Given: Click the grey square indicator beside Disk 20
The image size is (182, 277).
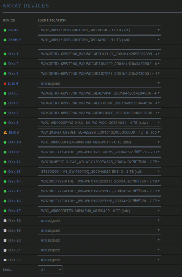Looking at the screenshot, I should pos(5,240).
